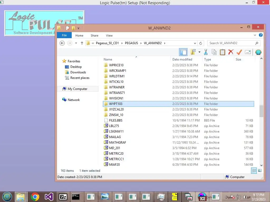Expand address bar history dropdown

(x=195, y=43)
